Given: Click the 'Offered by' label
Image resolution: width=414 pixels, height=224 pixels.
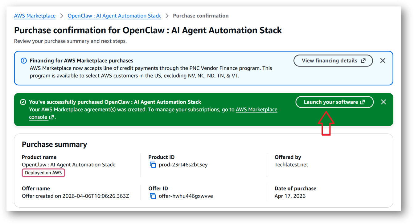Looking at the screenshot, I should (288, 157).
